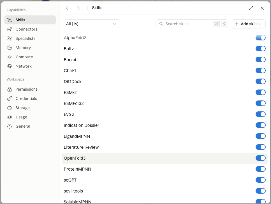The width and height of the screenshot is (271, 204).
Task: Click the Permissions lock icon
Action: [x=10, y=89]
